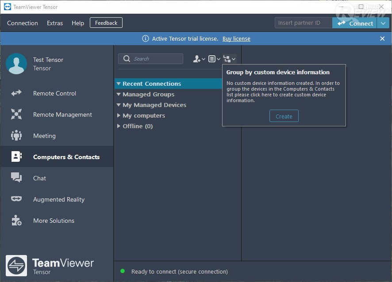
Task: Open Remote Management sidebar icon
Action: point(16,114)
